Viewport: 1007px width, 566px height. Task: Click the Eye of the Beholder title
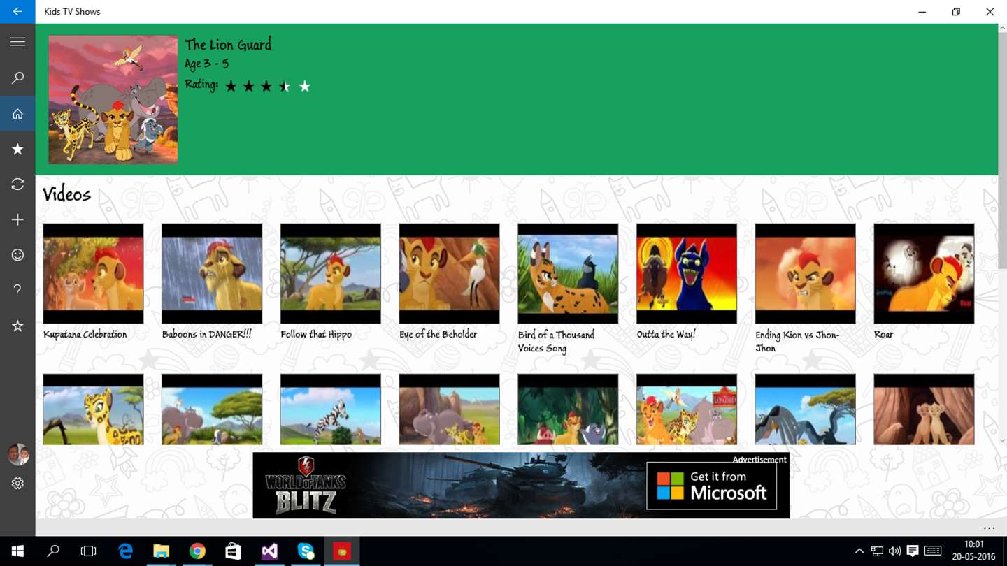pos(438,335)
